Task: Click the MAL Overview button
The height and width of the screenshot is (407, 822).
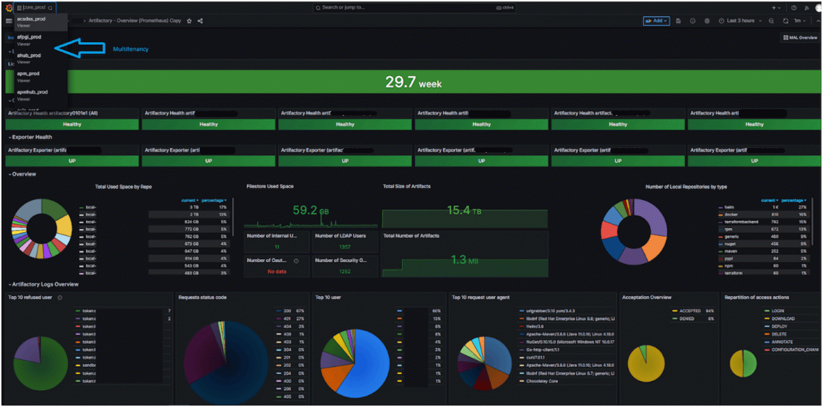Action: [800, 37]
